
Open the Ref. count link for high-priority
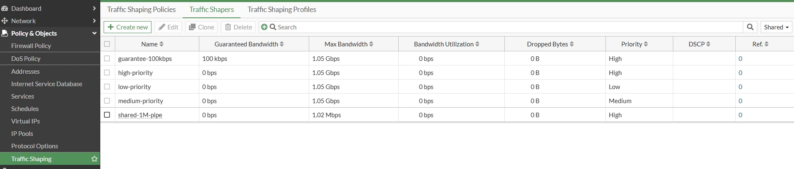tap(740, 72)
